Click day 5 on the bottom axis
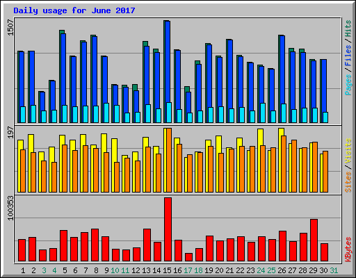The width and height of the screenshot is (356, 278). tap(65, 270)
